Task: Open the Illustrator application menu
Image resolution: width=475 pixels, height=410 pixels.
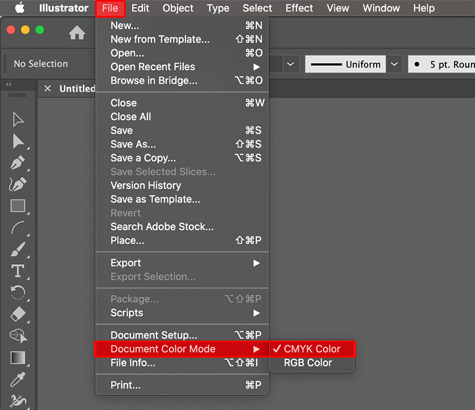Action: point(64,8)
